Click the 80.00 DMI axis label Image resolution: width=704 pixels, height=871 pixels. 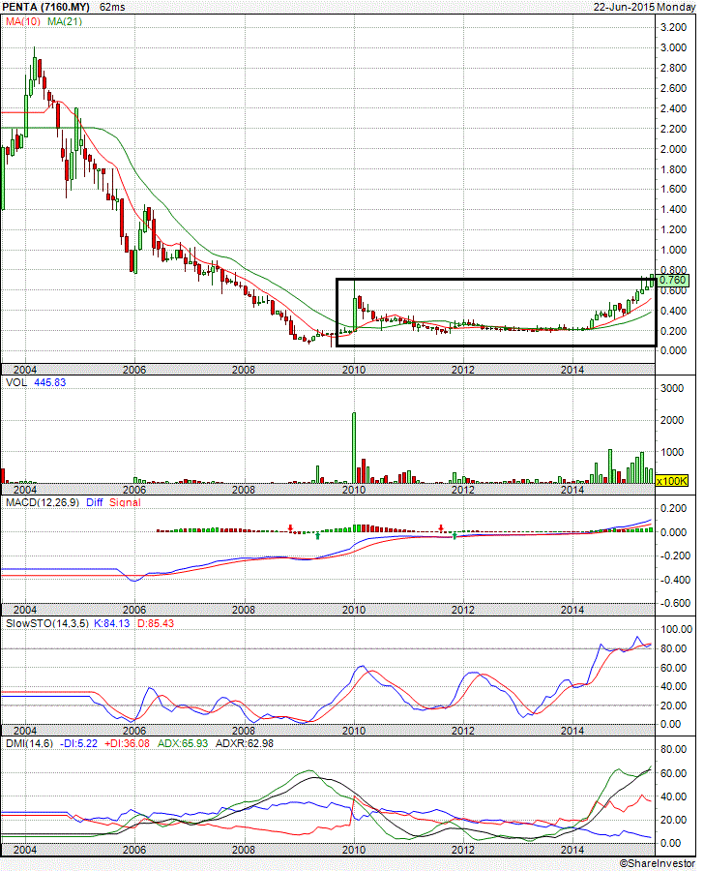[x=671, y=749]
